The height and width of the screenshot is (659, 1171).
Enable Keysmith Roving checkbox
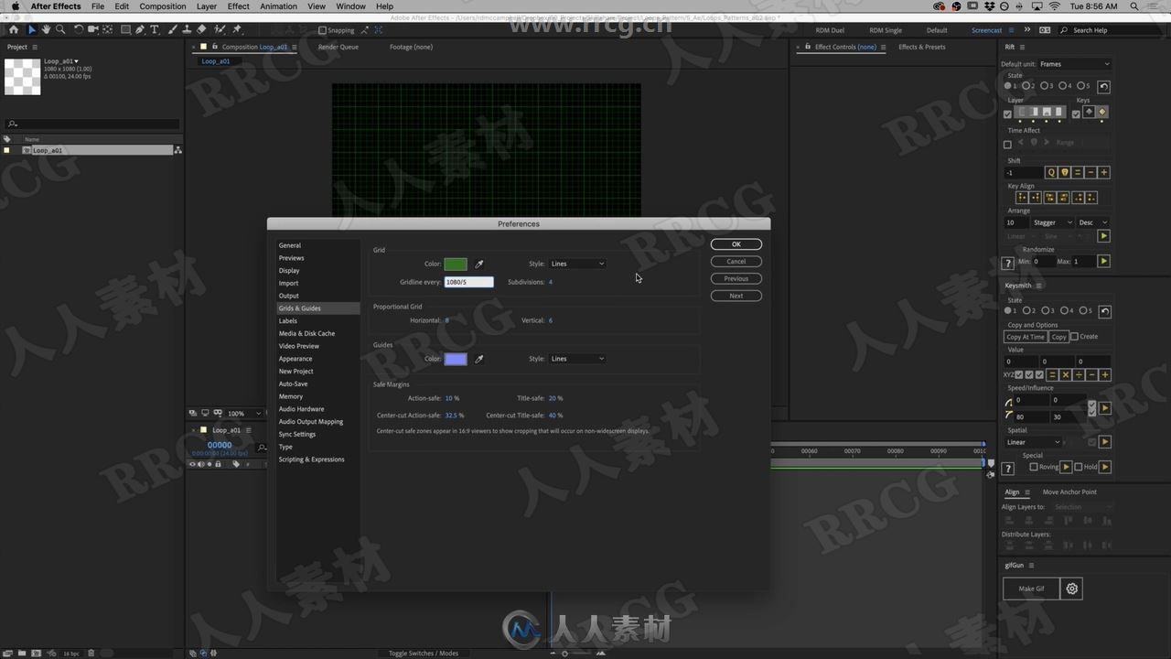[x=1034, y=467]
